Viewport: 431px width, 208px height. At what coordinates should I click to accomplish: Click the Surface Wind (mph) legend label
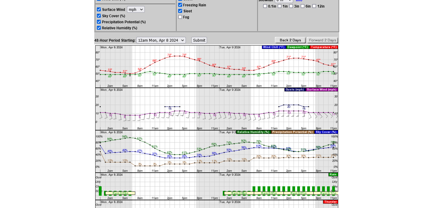tap(322, 90)
